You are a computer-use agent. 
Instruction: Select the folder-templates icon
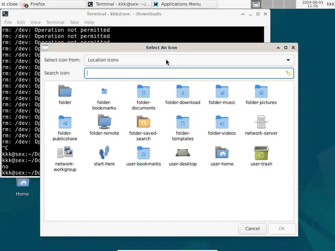(x=183, y=122)
